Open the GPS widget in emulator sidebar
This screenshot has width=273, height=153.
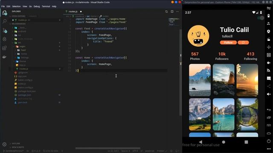268,24
